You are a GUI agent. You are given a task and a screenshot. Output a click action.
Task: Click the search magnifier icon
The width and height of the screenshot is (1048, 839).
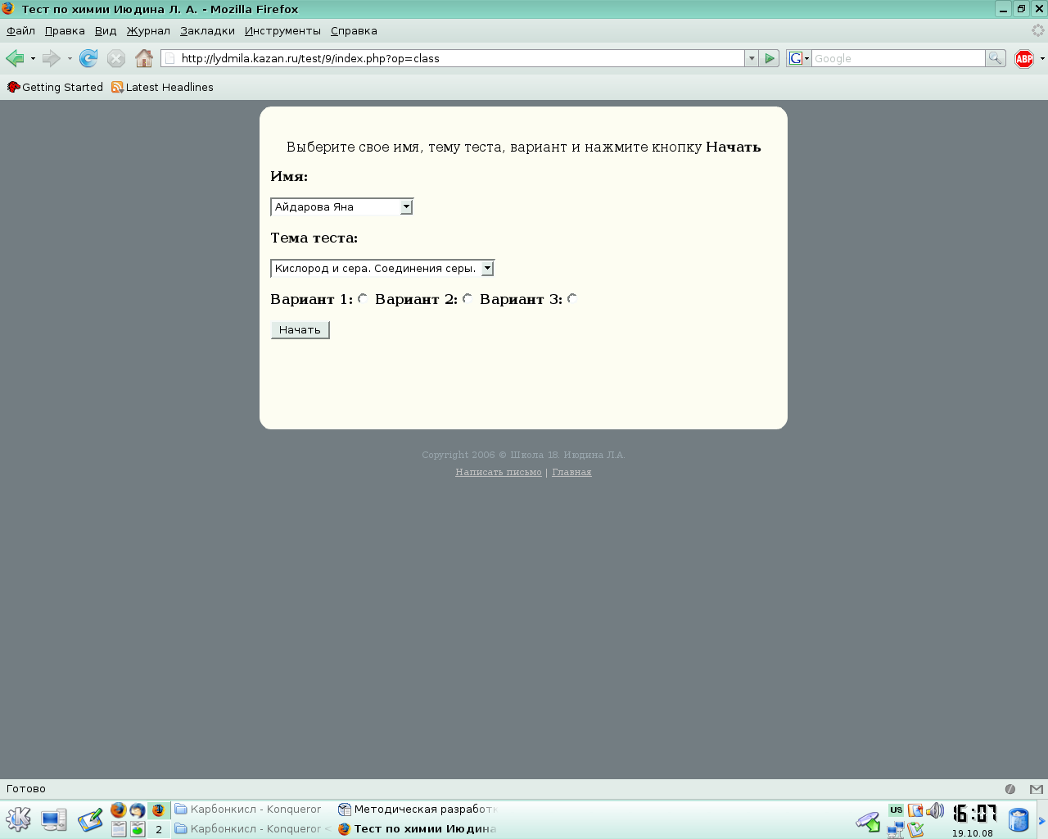(995, 58)
